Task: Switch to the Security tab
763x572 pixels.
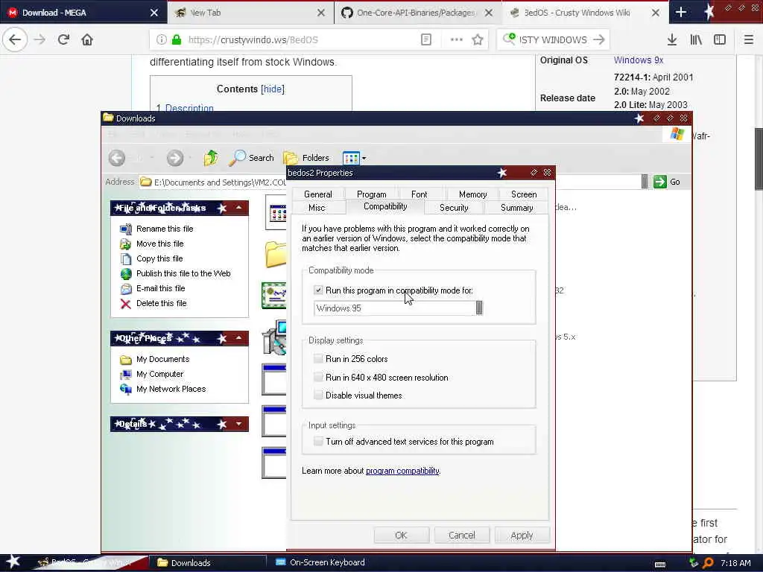Action: click(454, 208)
